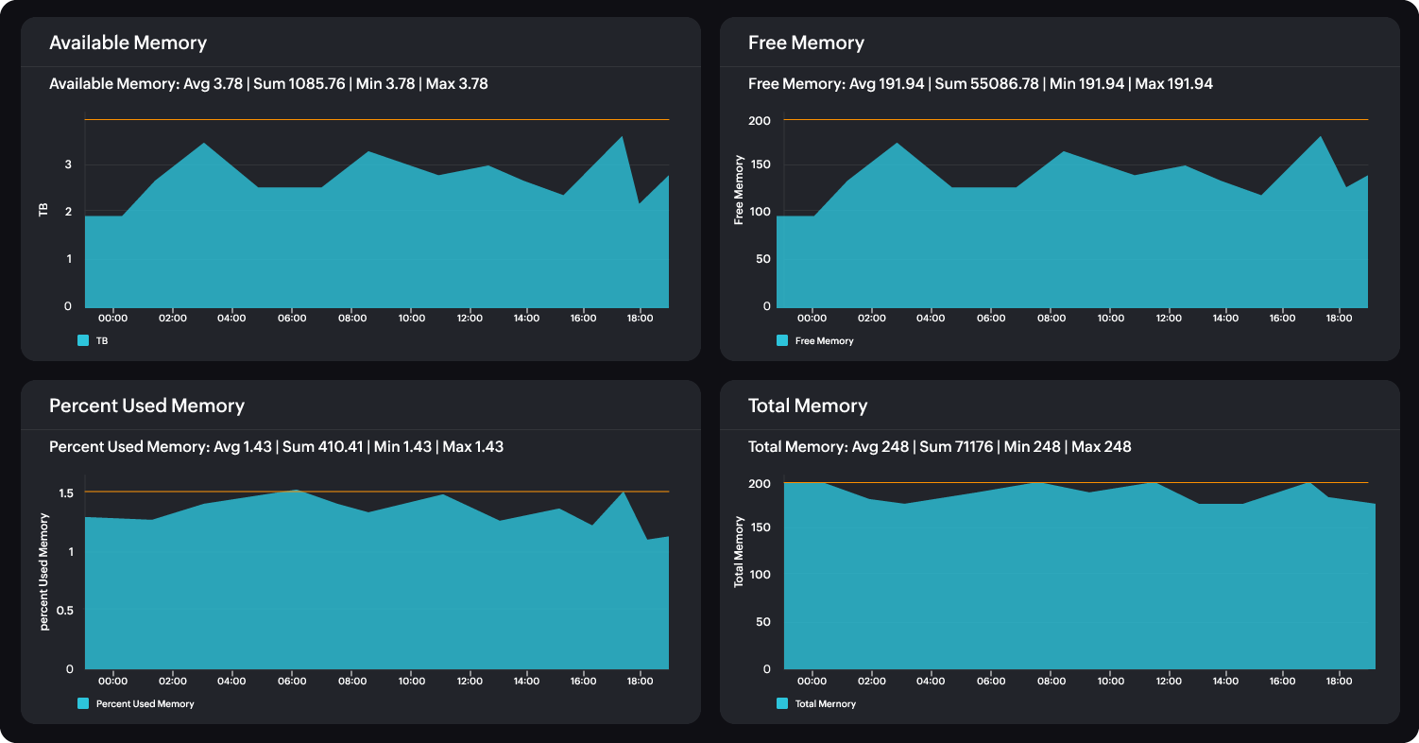
Task: Select the Total Memory panel title
Action: click(x=808, y=406)
